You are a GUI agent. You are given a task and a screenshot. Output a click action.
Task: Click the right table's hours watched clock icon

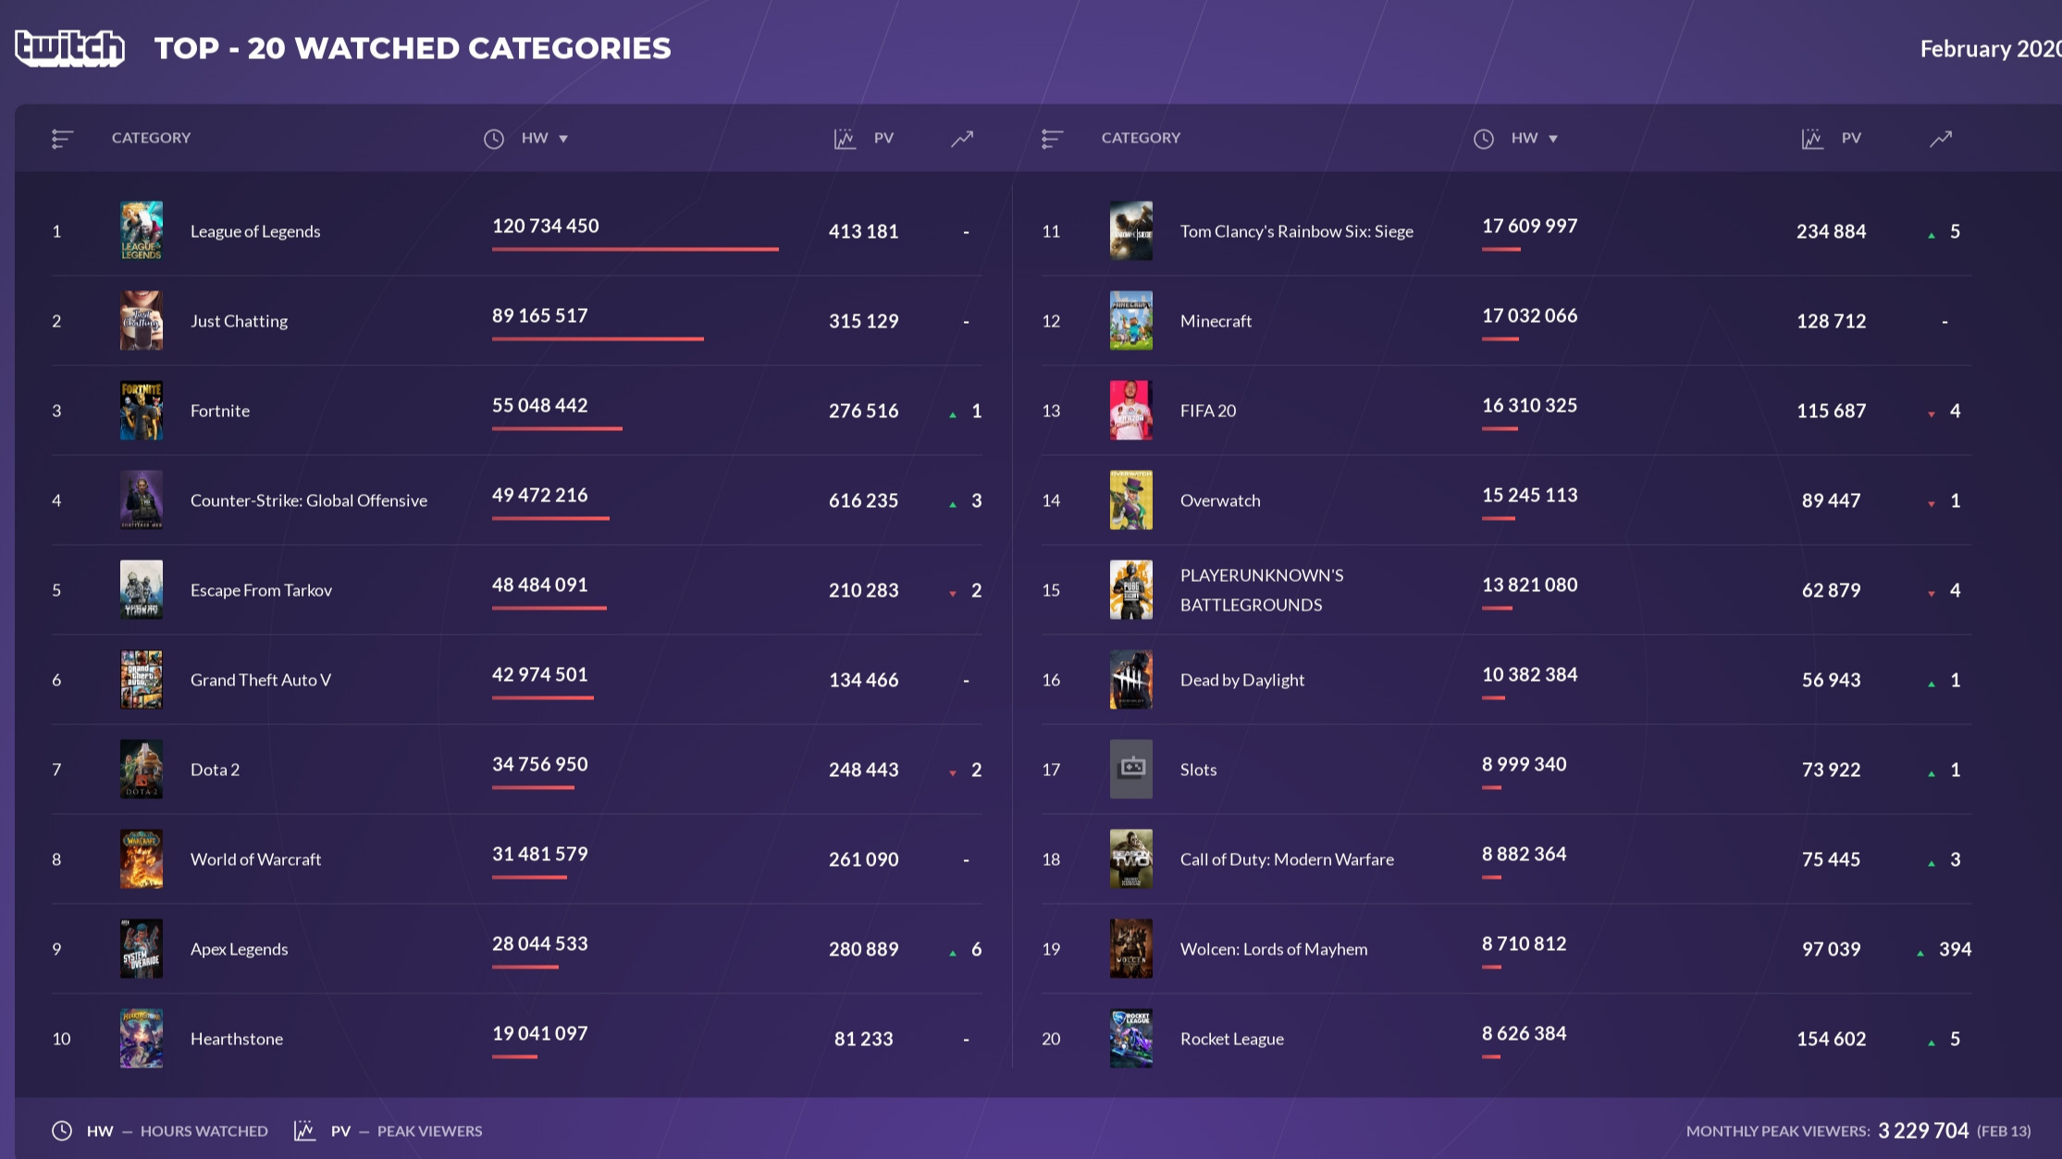tap(1484, 139)
